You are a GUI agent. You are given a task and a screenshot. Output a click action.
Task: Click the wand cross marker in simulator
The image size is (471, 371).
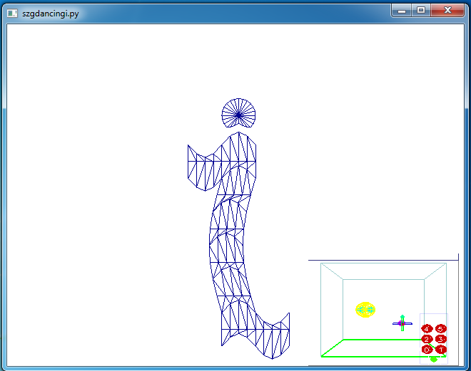[x=402, y=323]
